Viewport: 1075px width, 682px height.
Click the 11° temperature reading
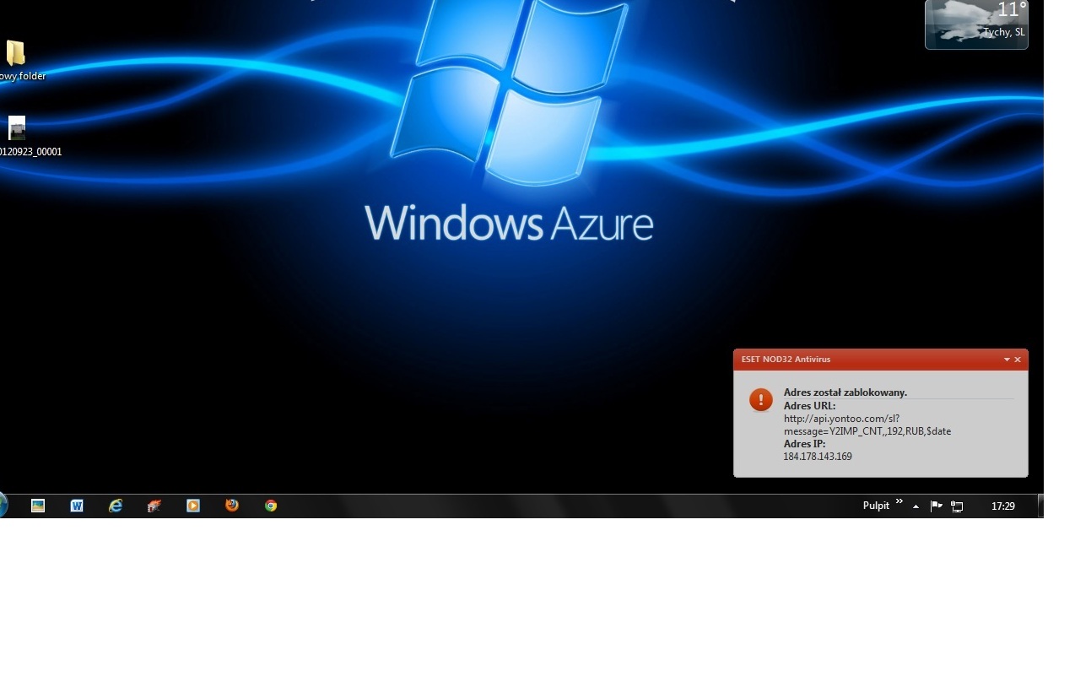[x=1012, y=10]
